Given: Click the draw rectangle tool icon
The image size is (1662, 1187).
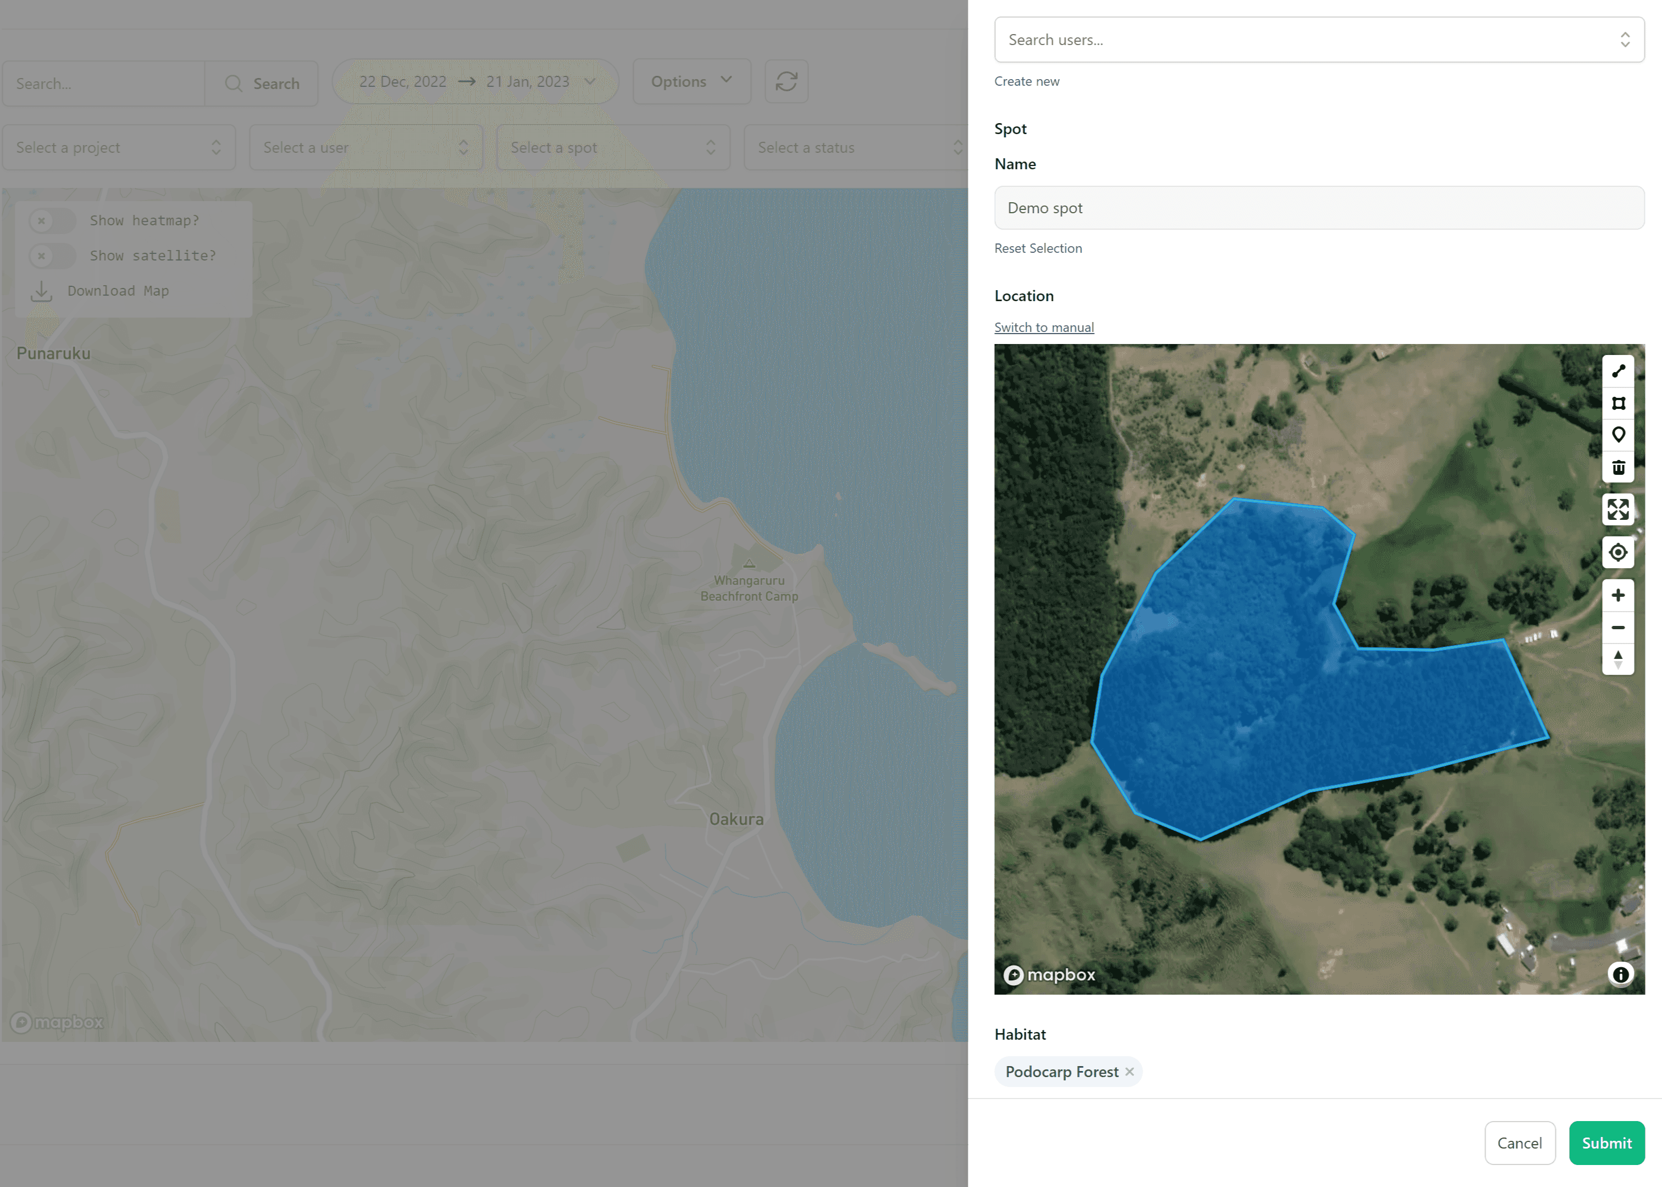Looking at the screenshot, I should pos(1620,403).
